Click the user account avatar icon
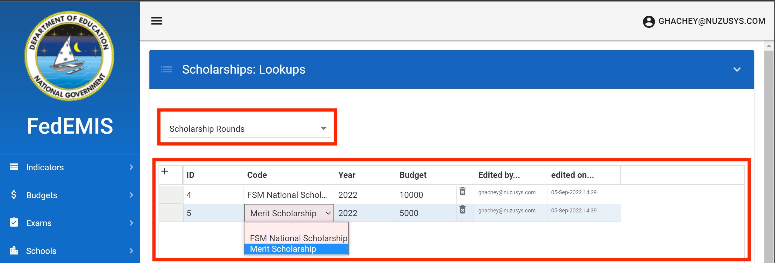 tap(649, 22)
